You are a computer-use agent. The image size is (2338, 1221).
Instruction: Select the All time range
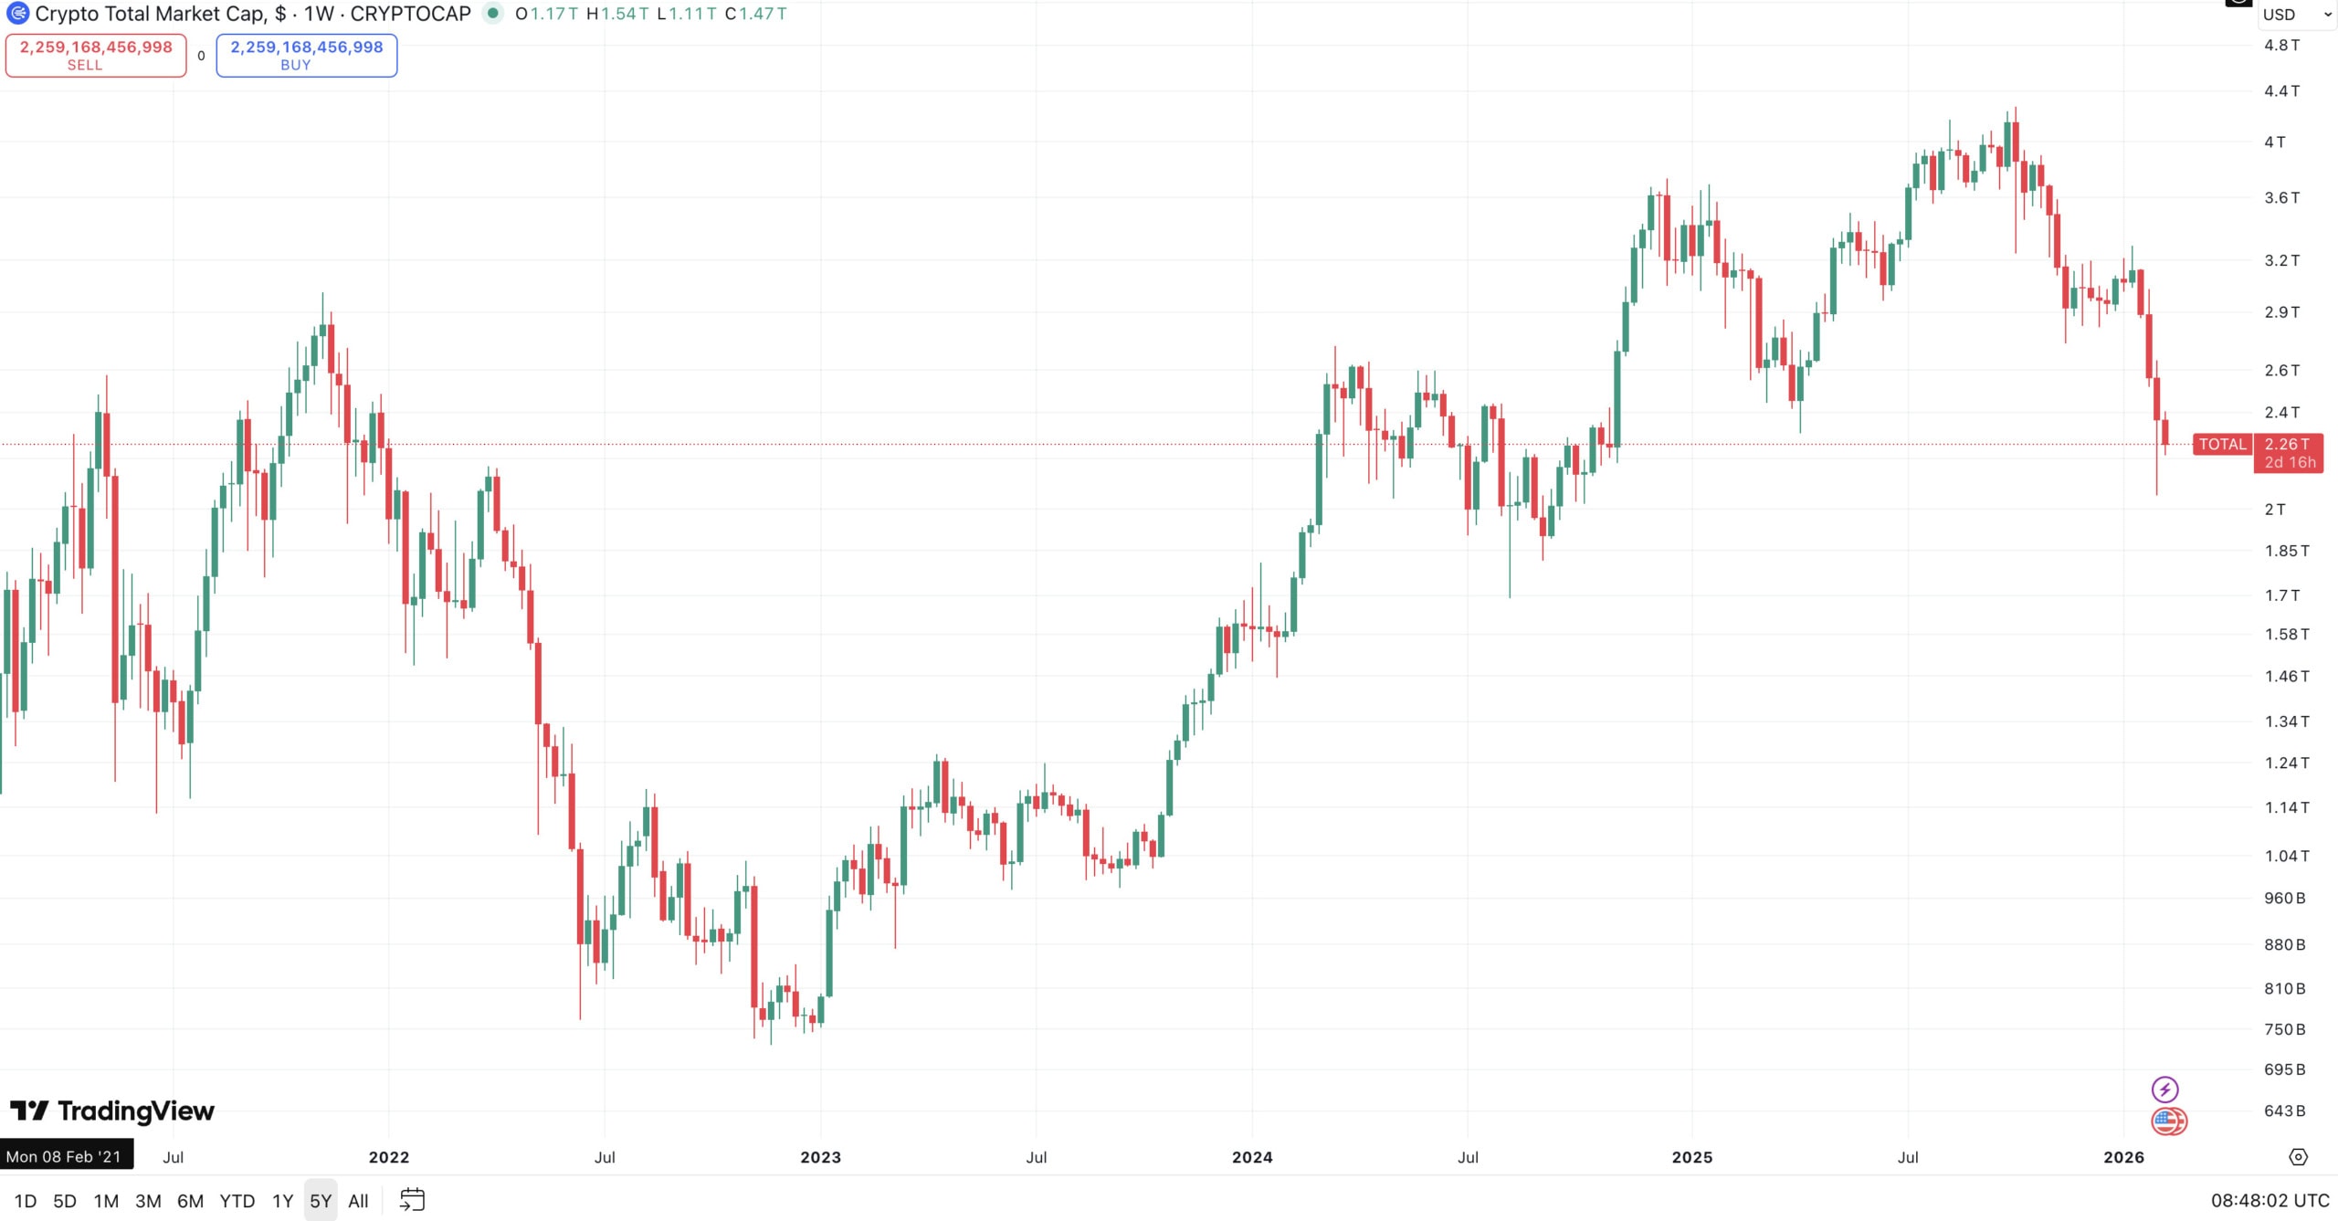(x=358, y=1201)
